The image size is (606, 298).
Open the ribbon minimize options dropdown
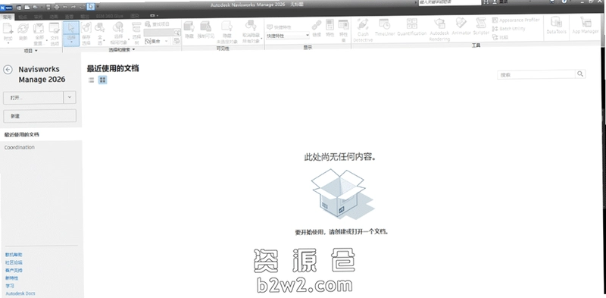point(154,16)
